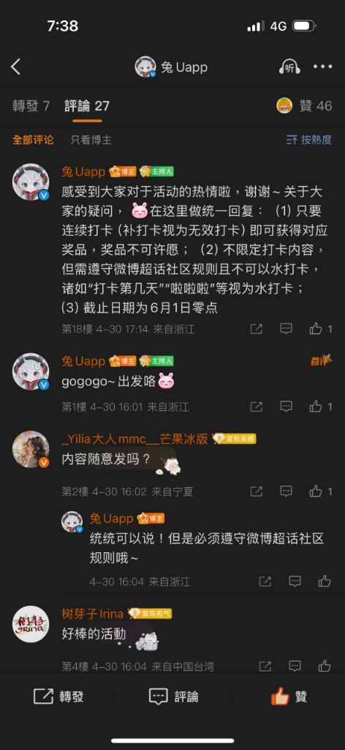The width and height of the screenshot is (345, 750).
Task: Tap the back arrow in header
Action: pos(16,67)
